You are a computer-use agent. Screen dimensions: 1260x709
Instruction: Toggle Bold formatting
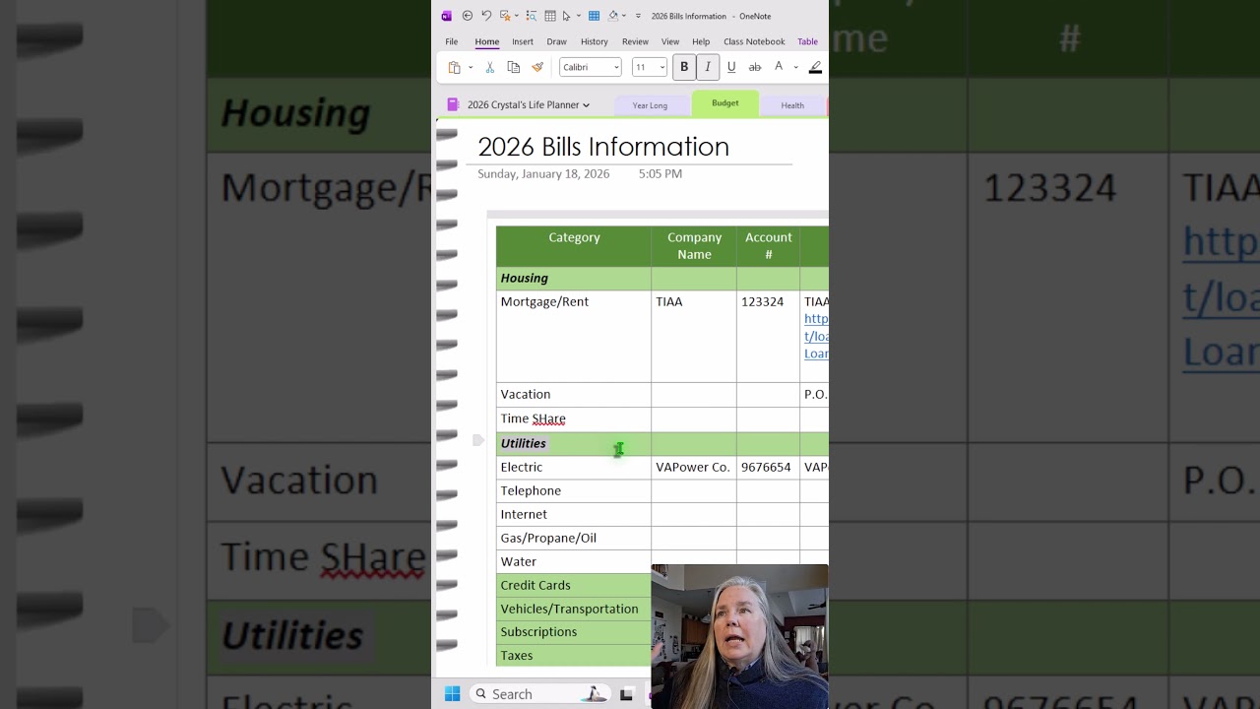[x=684, y=67]
